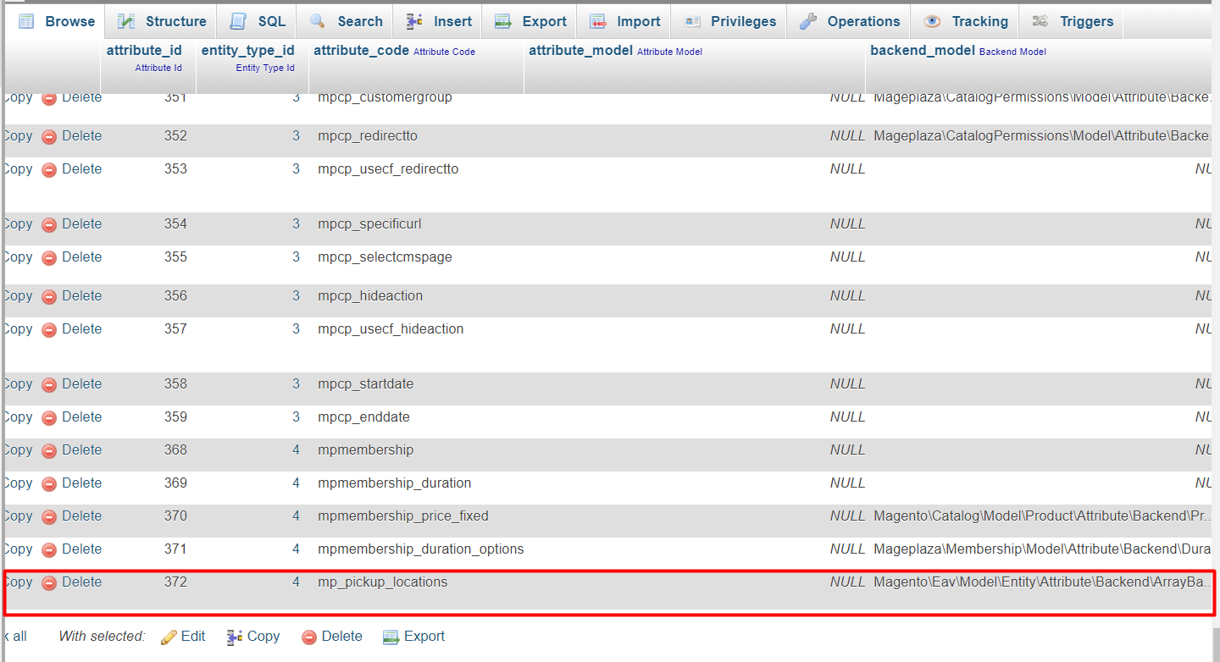Click backend_model column header
The height and width of the screenshot is (662, 1220).
coord(923,51)
